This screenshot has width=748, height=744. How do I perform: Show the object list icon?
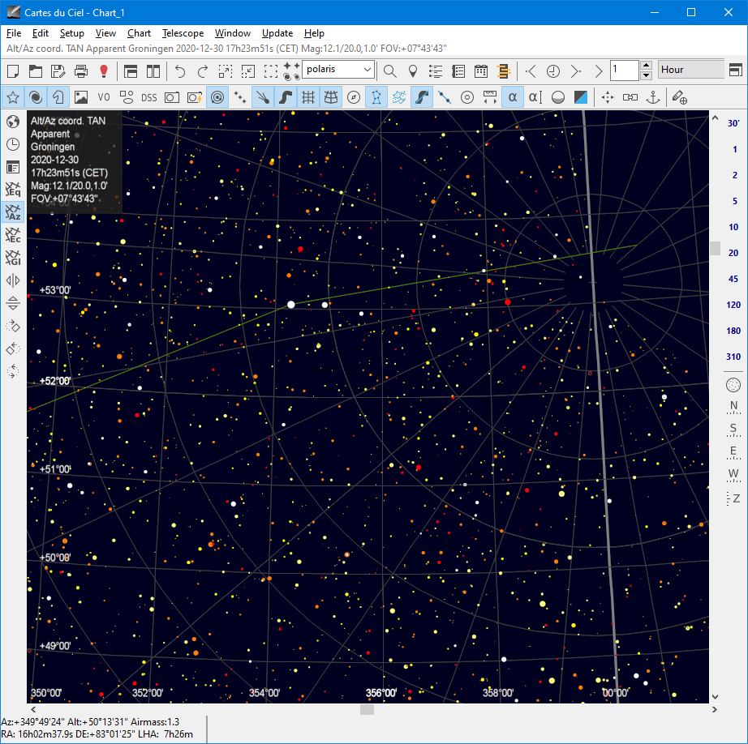[x=436, y=71]
